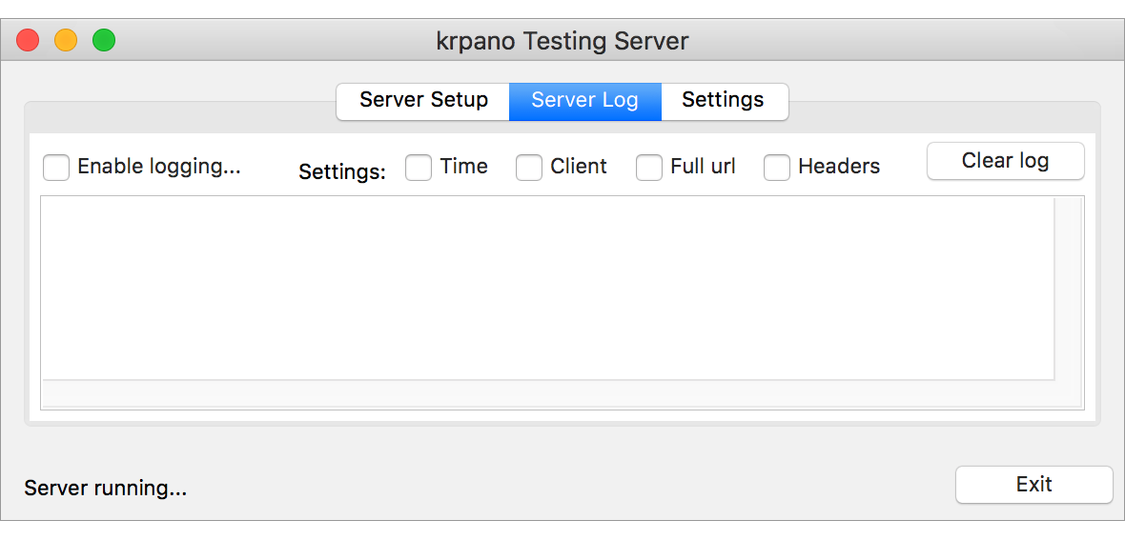Viewport: 1125px width, 540px height.
Task: Check the Client option box
Action: point(529,168)
